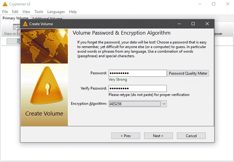The image size is (234, 162).
Task: Click the AES256 value in algorithm combo box
Action: pyautogui.click(x=115, y=104)
